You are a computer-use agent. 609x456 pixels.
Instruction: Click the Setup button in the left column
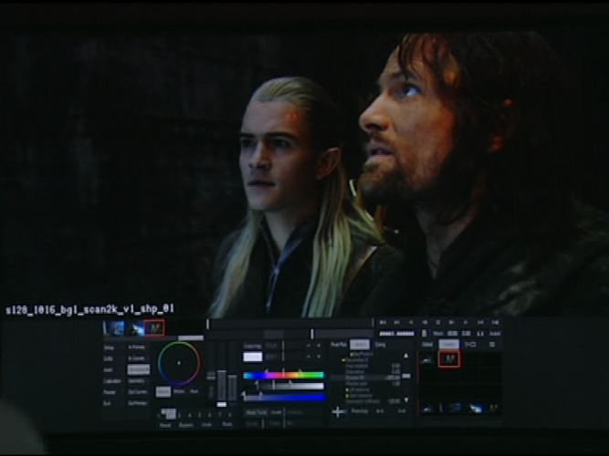[x=110, y=347]
